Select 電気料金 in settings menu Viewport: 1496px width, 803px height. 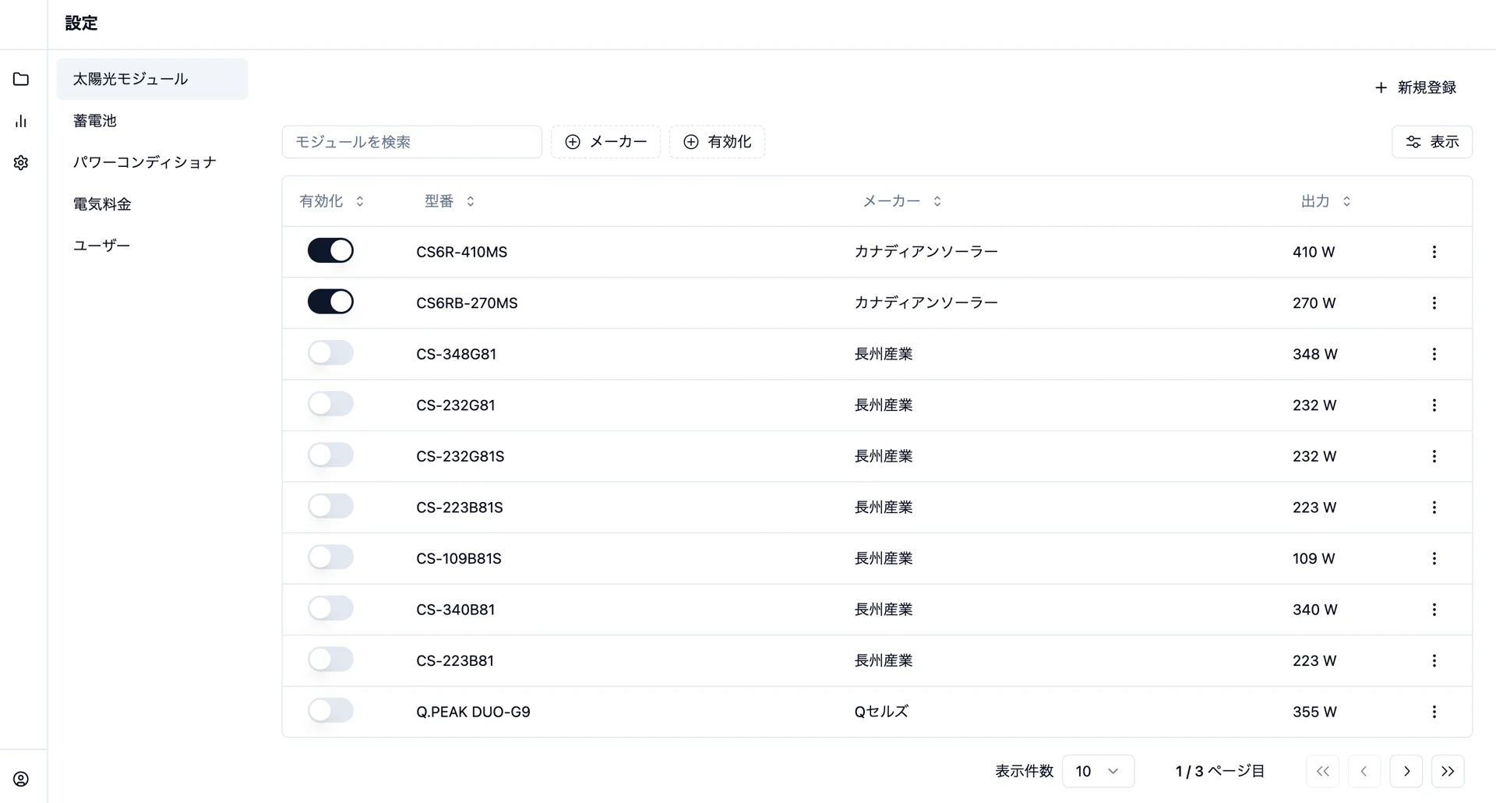(x=152, y=204)
